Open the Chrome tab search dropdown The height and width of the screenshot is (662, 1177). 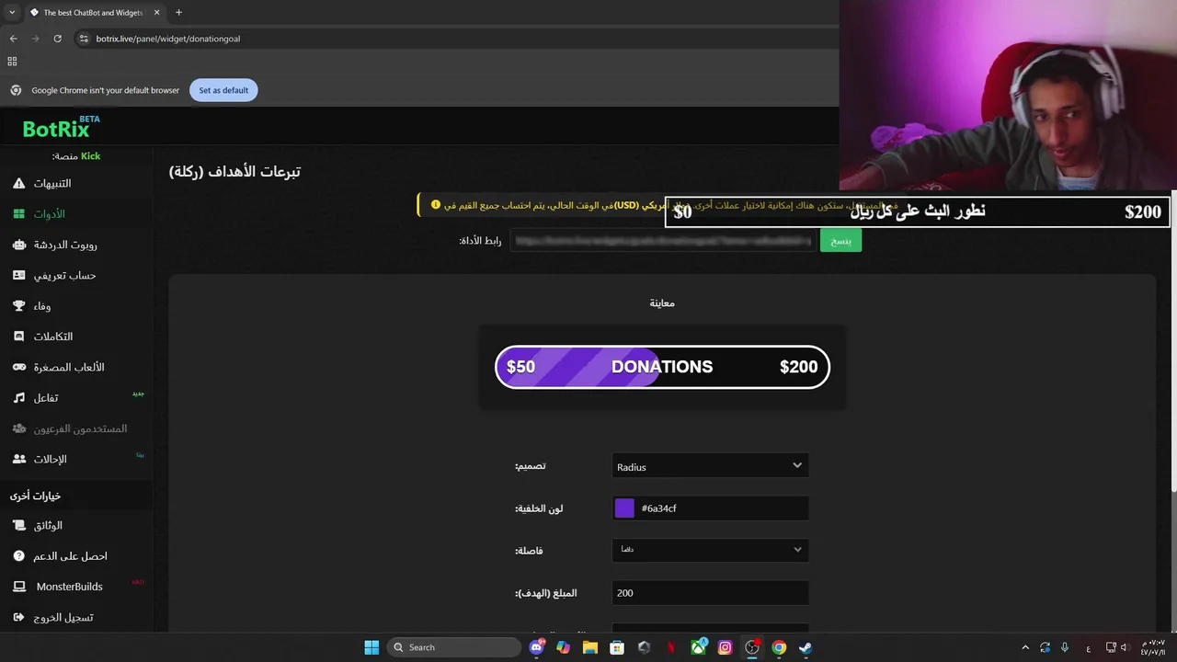coord(11,13)
